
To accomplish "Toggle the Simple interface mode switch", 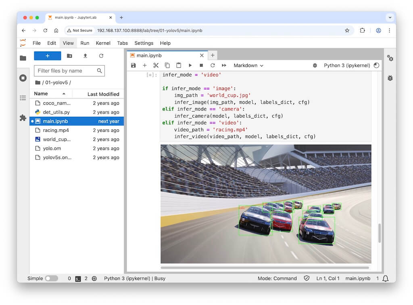I will [51, 278].
